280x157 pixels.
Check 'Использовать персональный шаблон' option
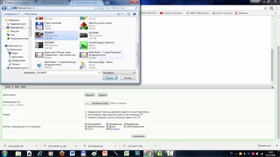coord(86,115)
